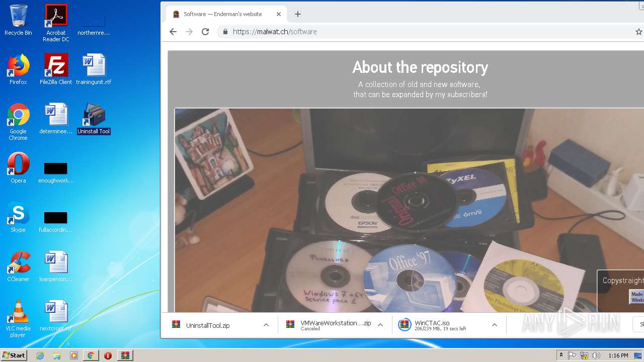The height and width of the screenshot is (362, 644).
Task: Bookmark this page with star icon
Action: point(638,32)
